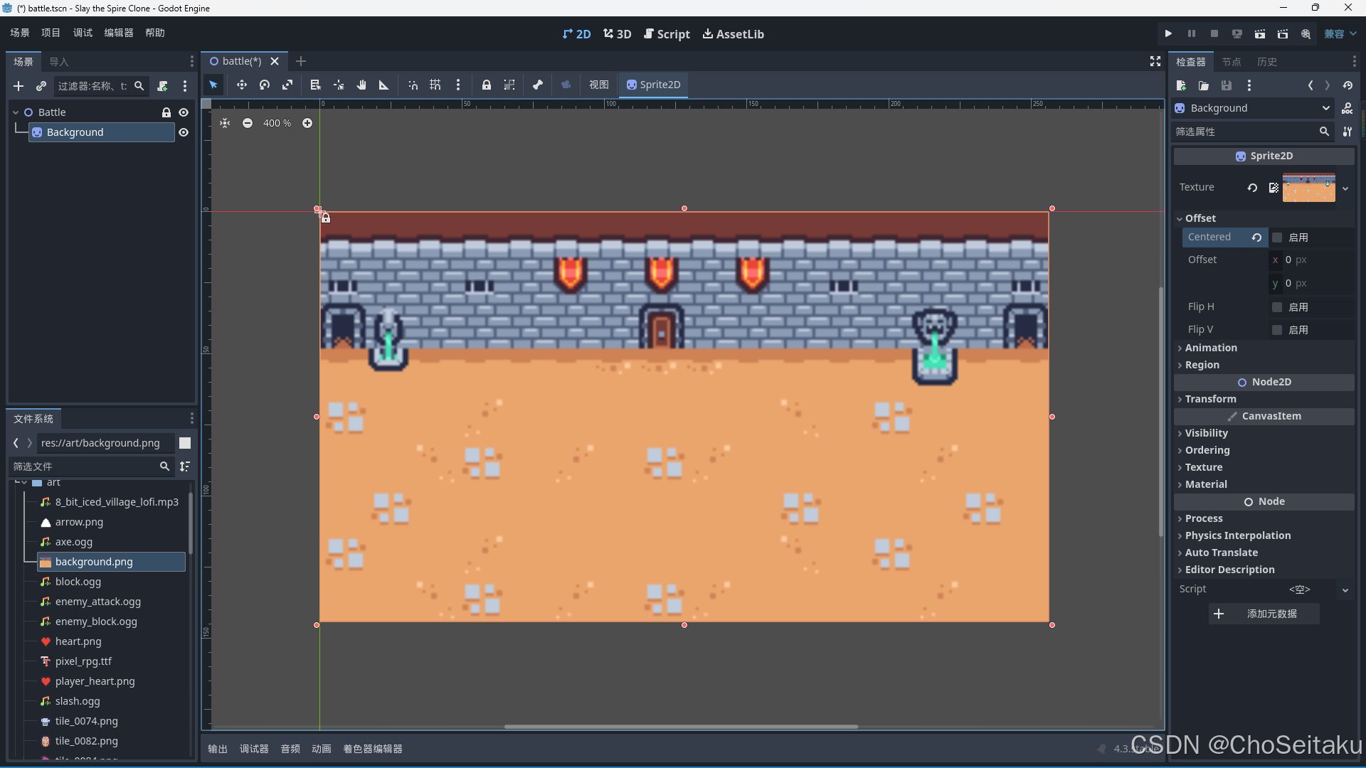Open the 场景 menu
This screenshot has width=1366, height=768.
pos(20,33)
